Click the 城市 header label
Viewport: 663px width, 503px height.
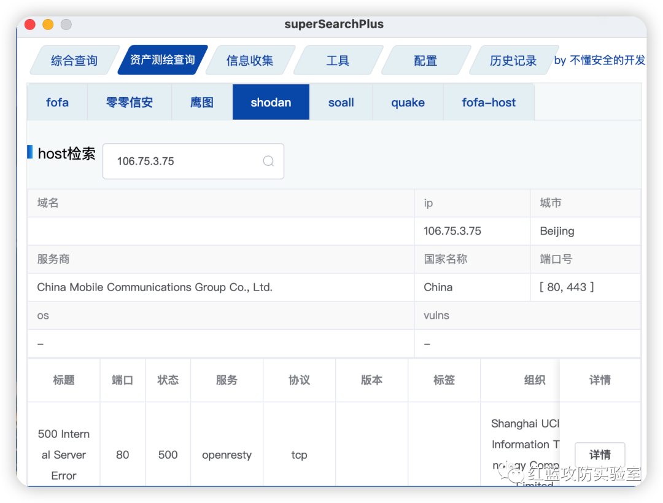[551, 203]
